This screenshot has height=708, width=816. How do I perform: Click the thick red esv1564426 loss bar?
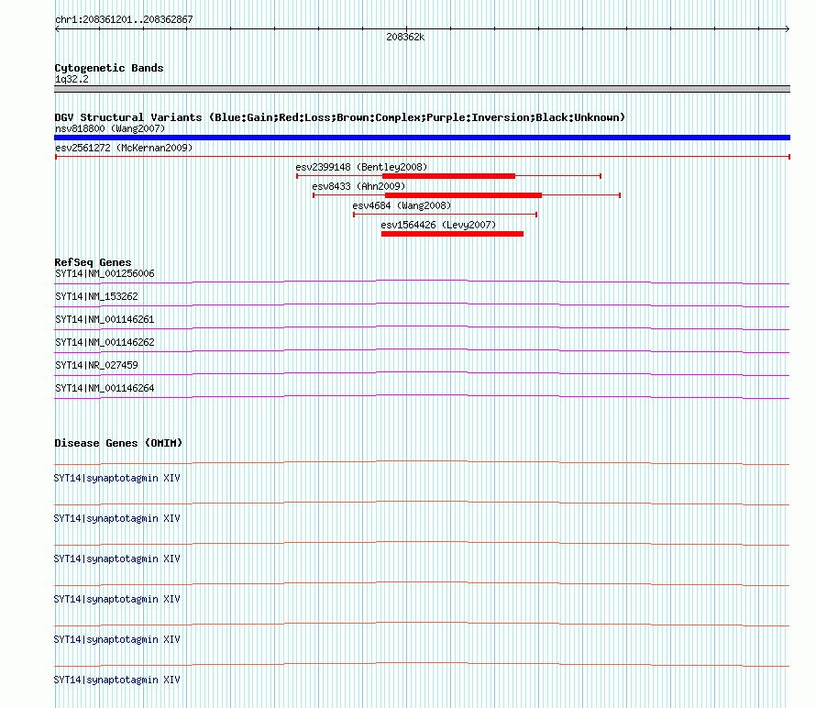452,234
